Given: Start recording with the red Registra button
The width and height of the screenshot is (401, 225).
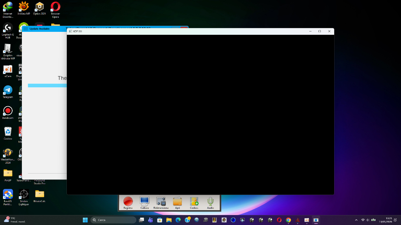Looking at the screenshot, I should click(x=128, y=202).
